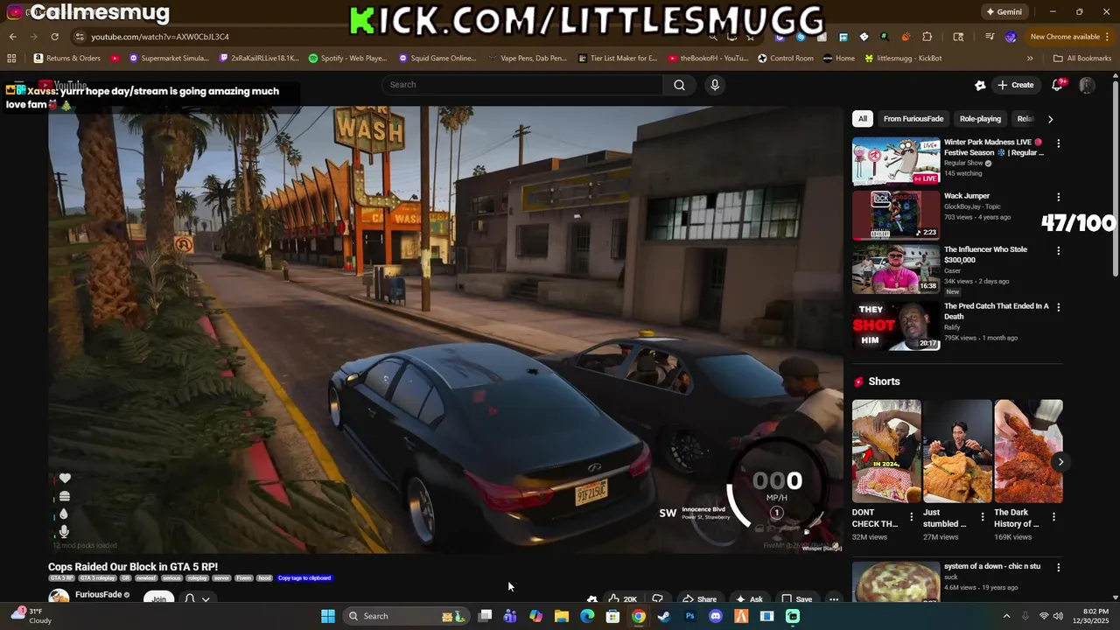This screenshot has width=1120, height=630.
Task: Click the Ask button under video
Action: [749, 599]
